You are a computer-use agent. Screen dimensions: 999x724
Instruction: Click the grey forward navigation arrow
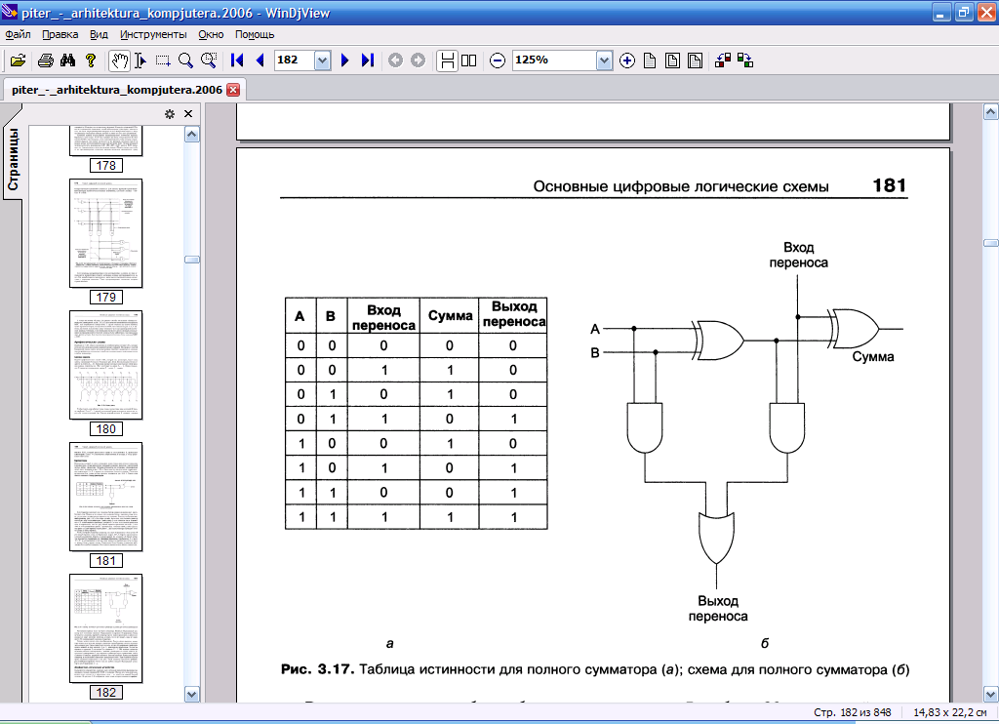[418, 60]
